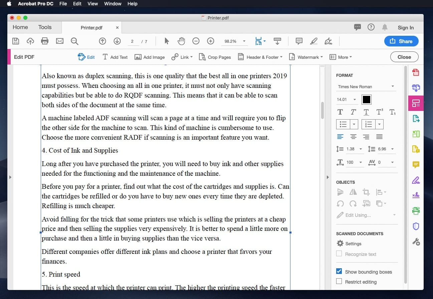
Task: Click Sign In link
Action: 406,28
